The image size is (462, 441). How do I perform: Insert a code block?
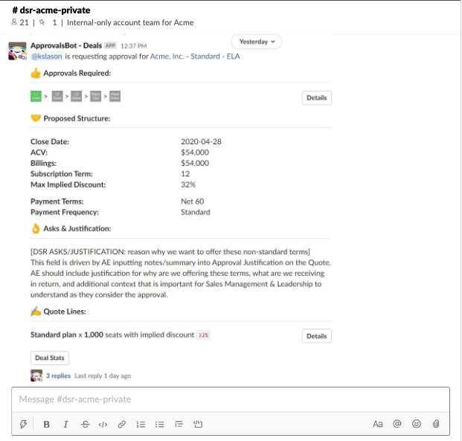pos(198,424)
